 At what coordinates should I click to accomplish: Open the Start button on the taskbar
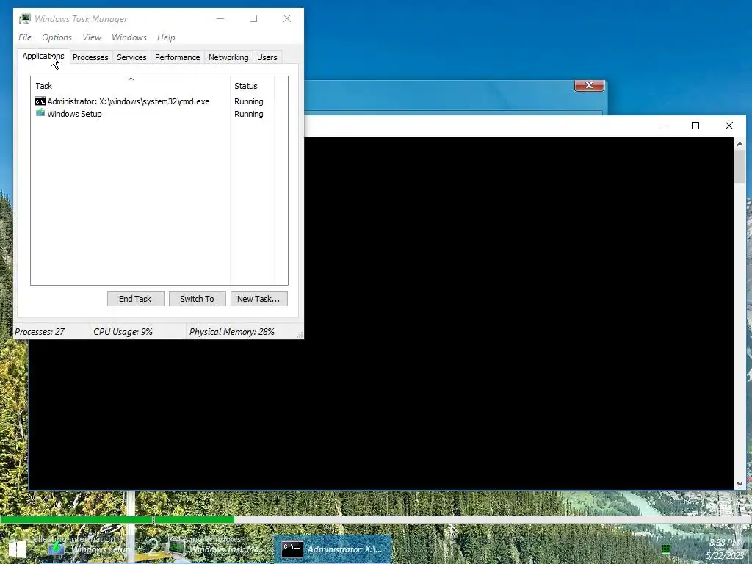[18, 549]
